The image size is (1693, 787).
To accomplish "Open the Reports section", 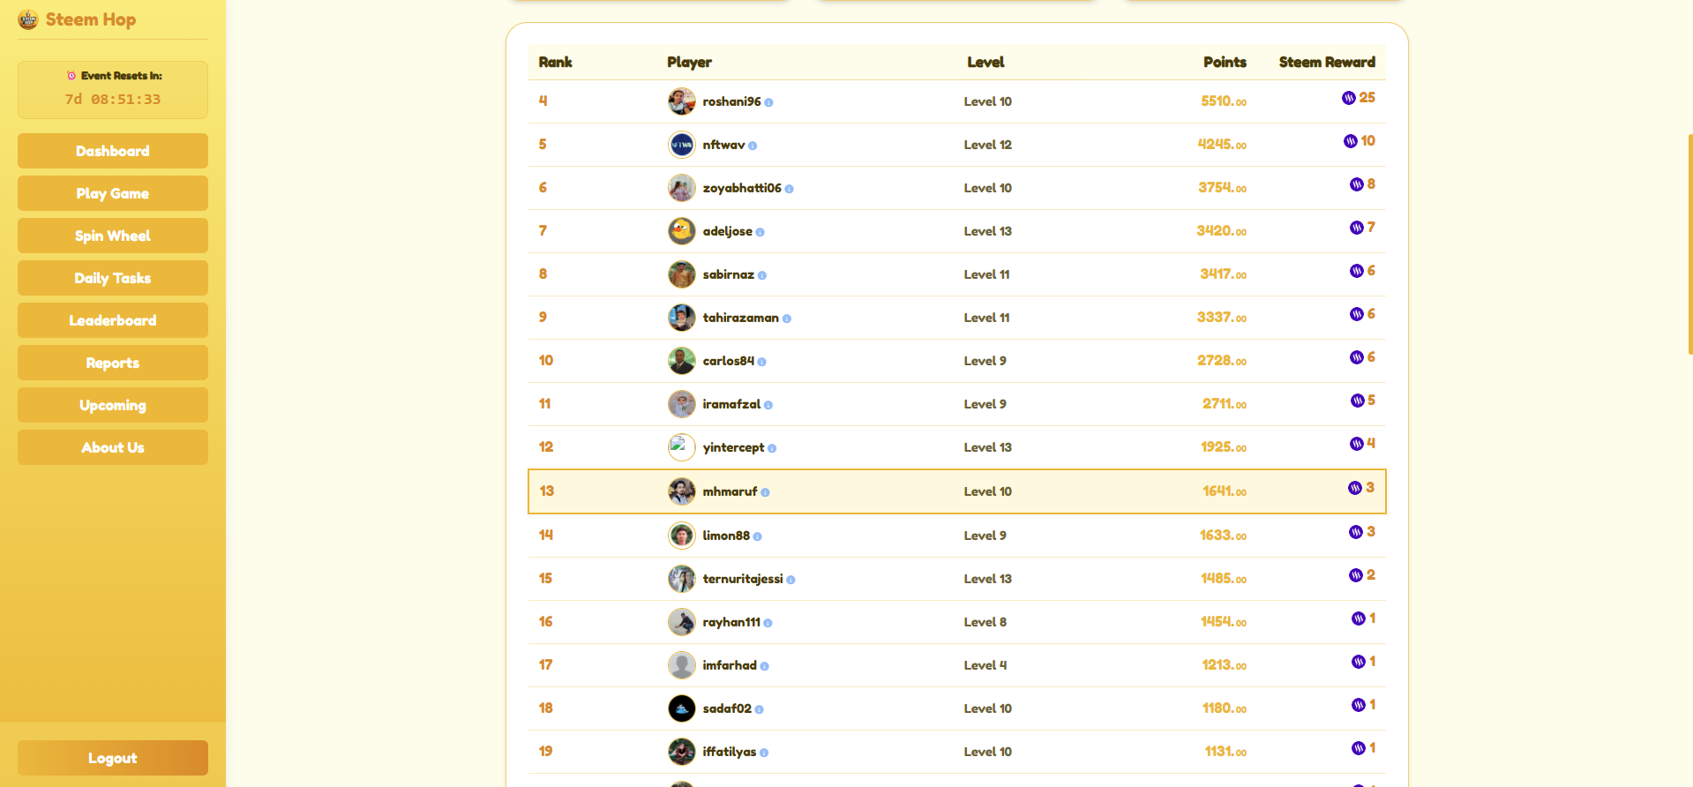I will 113,363.
